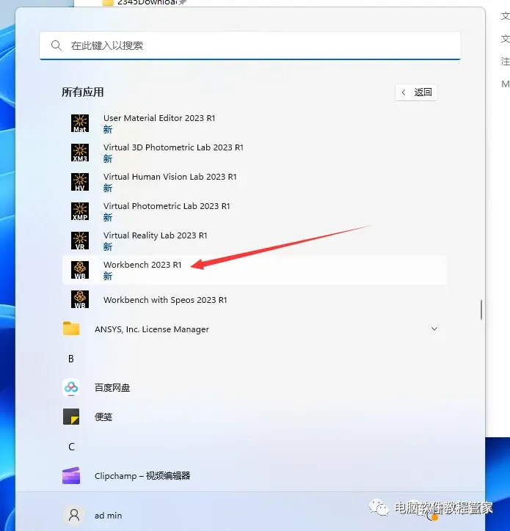Open the Baidu Netdisk app icon
Image resolution: width=510 pixels, height=531 pixels.
click(x=71, y=388)
